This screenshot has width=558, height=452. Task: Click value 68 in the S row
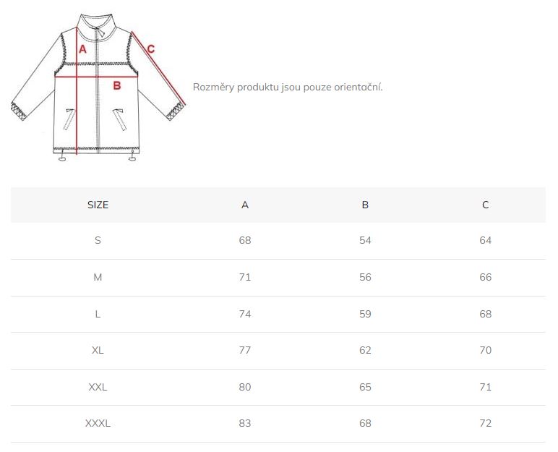[x=245, y=240]
